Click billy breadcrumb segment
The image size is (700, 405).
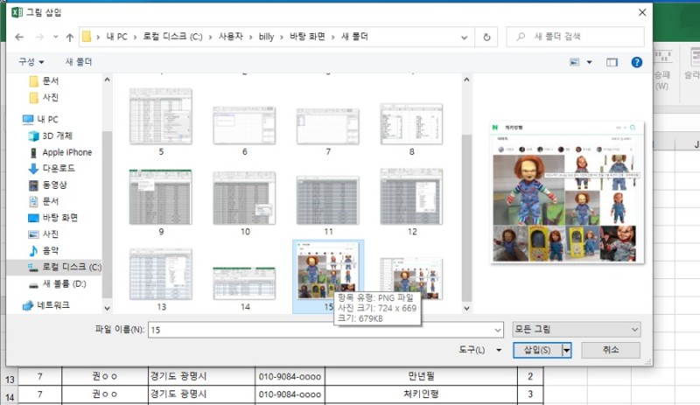(x=266, y=37)
